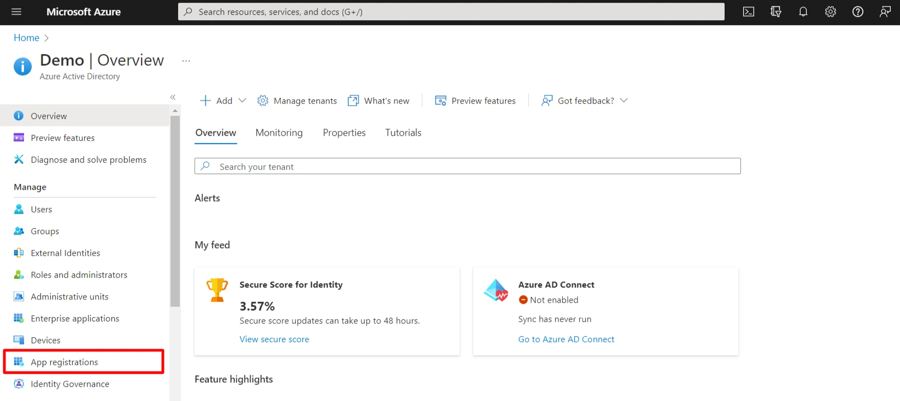
Task: Click the Preview features toolbar icon
Action: coord(440,100)
